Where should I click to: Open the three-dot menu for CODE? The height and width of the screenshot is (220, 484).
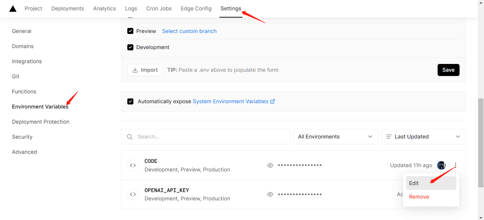click(456, 165)
